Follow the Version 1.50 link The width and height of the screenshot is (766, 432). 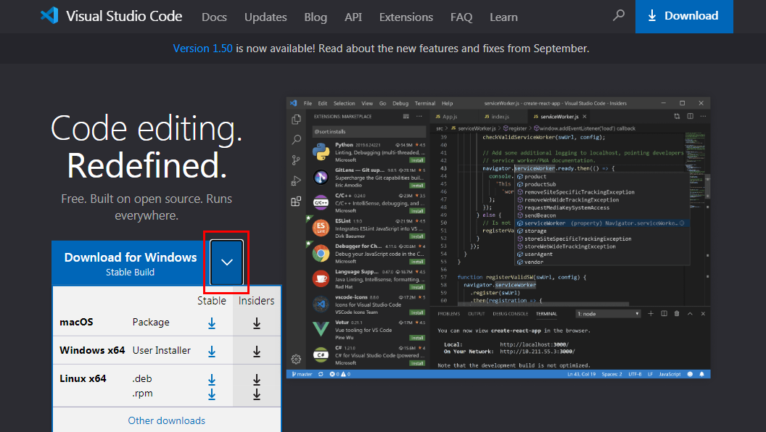pyautogui.click(x=202, y=49)
